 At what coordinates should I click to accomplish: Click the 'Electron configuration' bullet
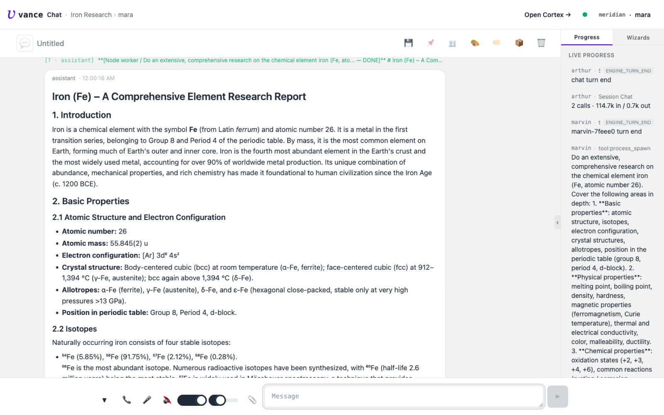(x=120, y=255)
